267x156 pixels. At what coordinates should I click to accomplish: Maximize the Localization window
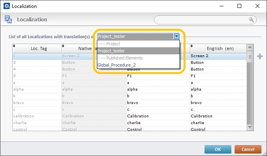(x=239, y=6)
